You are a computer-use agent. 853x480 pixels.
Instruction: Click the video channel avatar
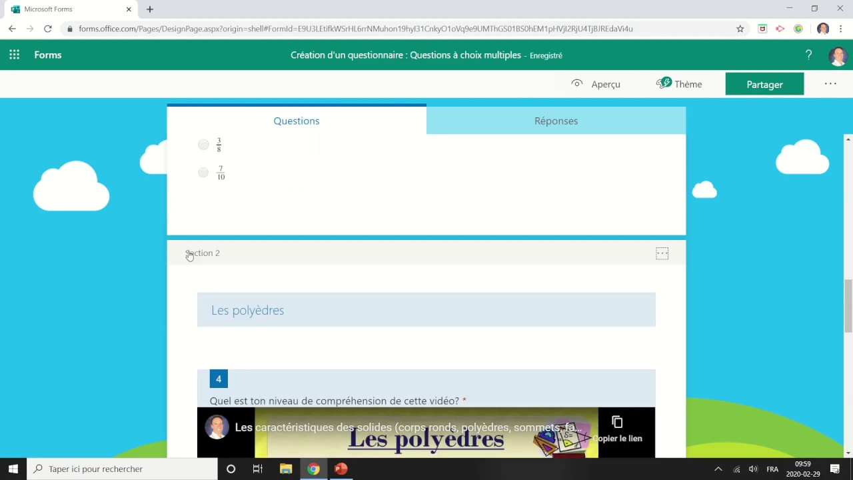coord(217,427)
